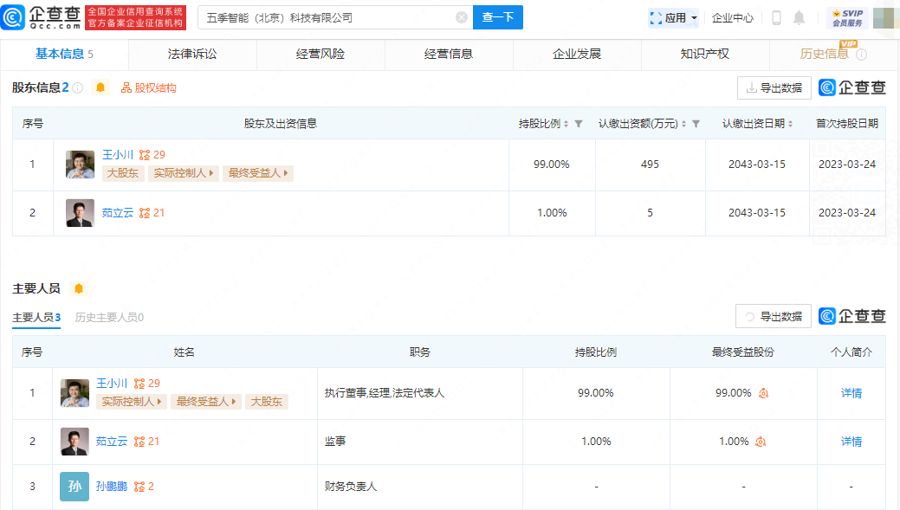Open 茹立云 name link in personnel table

112,441
